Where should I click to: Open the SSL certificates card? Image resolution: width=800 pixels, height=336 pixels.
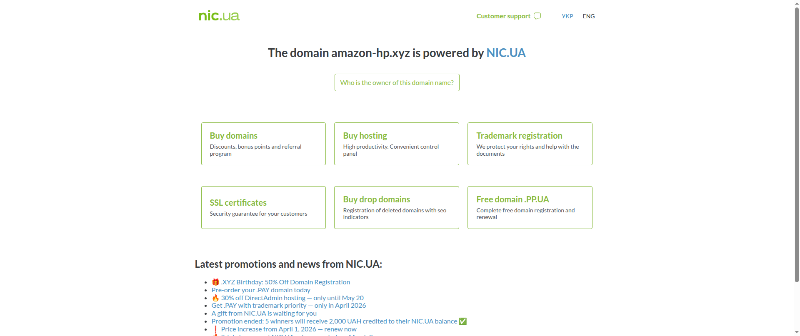(x=263, y=207)
